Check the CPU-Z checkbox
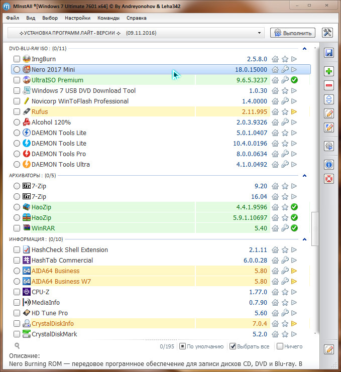This screenshot has width=341, height=372. (x=17, y=292)
